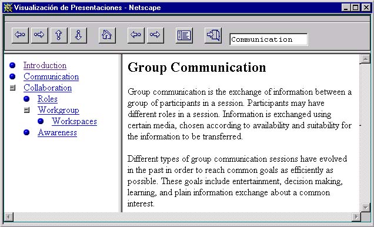Viewport: 374px width, 227px height.
Task: Click the blue bullet beside Roles
Action: tap(26, 99)
